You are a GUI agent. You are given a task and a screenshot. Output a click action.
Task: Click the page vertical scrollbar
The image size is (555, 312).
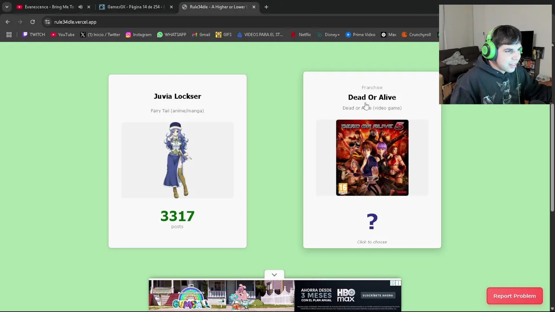pyautogui.click(x=552, y=158)
